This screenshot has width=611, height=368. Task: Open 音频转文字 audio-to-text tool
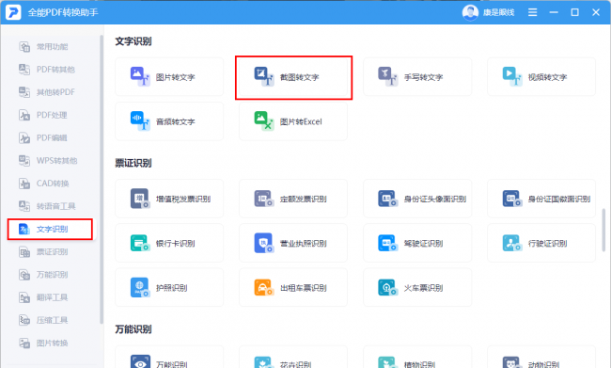(169, 121)
